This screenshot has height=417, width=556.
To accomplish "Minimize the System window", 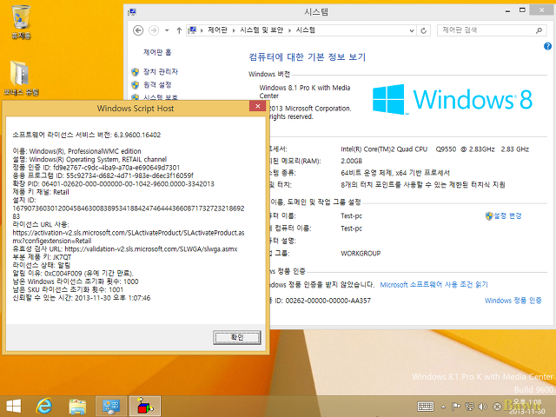I will coord(507,11).
